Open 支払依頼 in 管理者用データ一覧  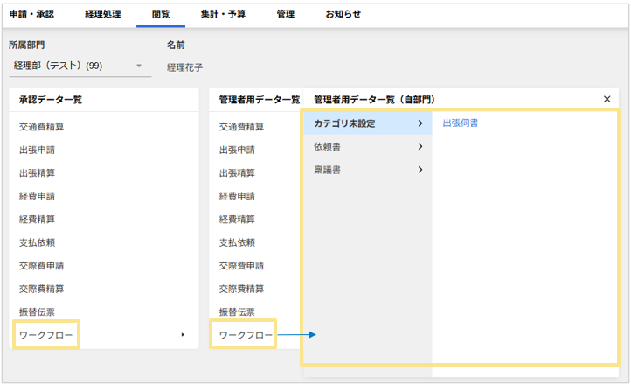point(237,242)
